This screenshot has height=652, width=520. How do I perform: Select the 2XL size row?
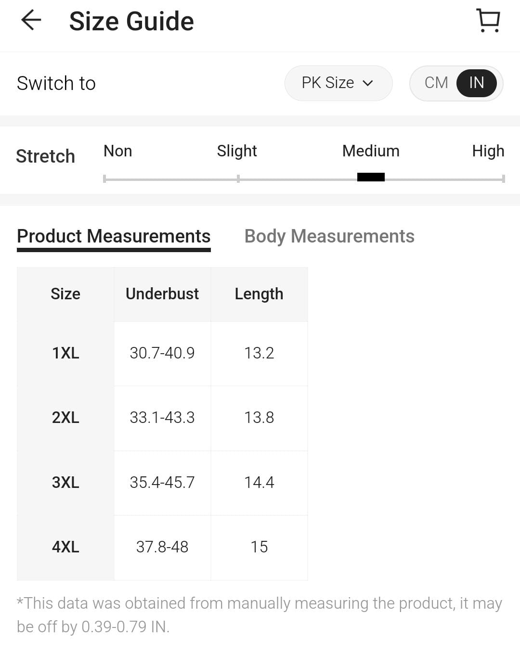click(x=65, y=418)
